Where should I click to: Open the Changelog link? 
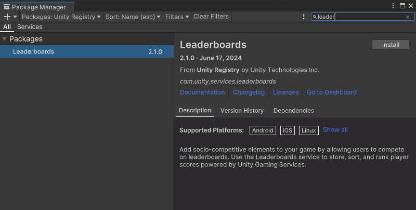click(x=249, y=93)
